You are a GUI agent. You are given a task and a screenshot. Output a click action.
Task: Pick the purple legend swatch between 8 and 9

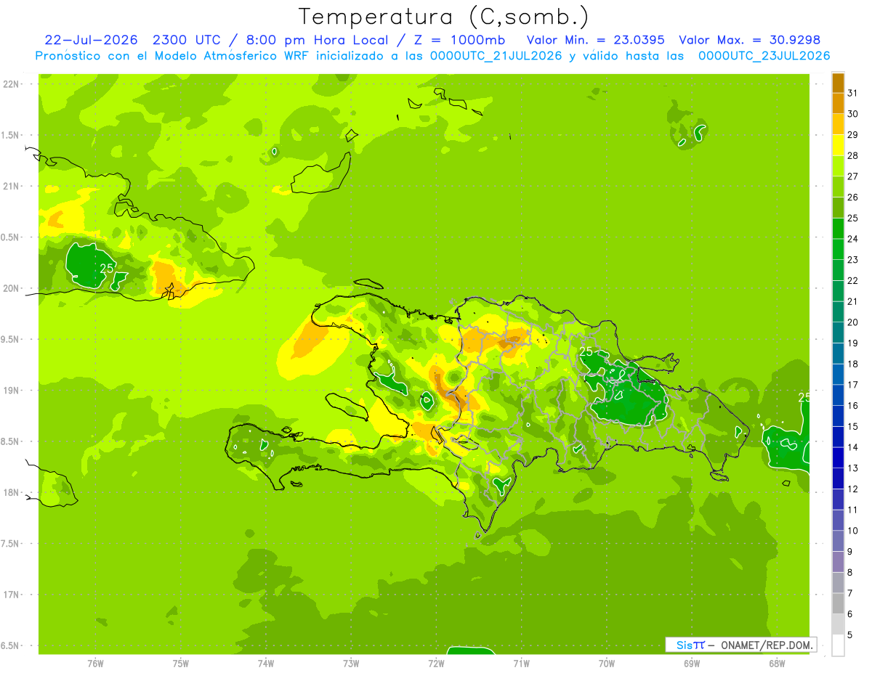tap(838, 562)
